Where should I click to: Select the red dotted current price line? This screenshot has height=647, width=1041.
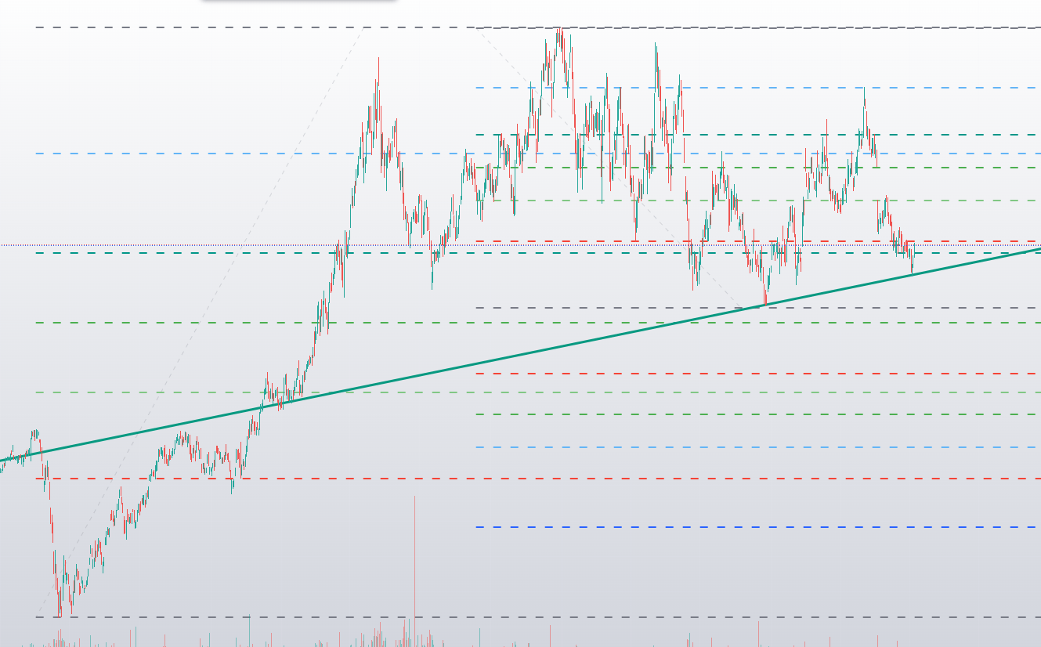pos(520,245)
